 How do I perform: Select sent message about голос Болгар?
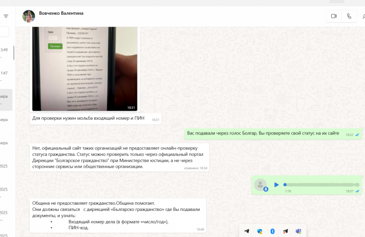tap(274, 134)
